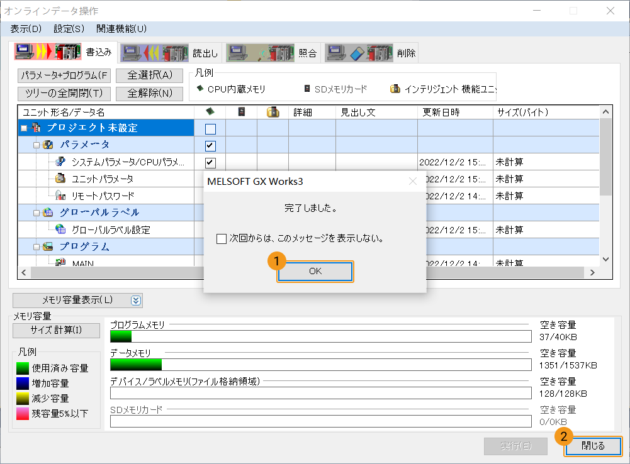The image size is (630, 464).
Task: Click the 全解除(N) button
Action: point(149,93)
